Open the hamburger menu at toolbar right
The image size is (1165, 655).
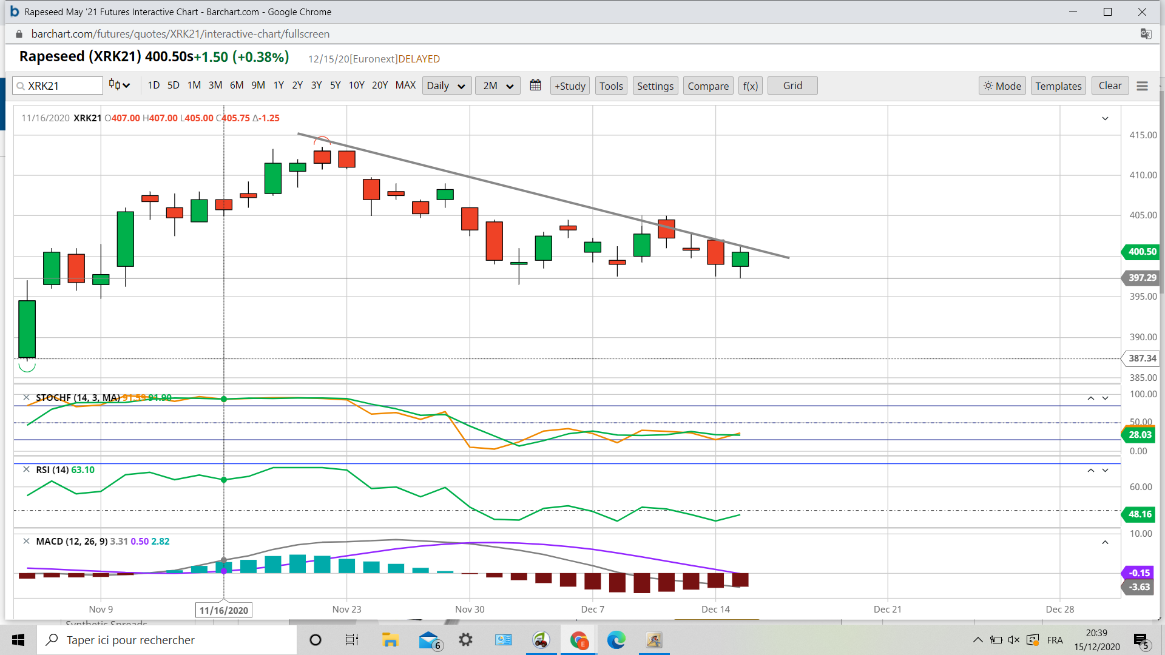pyautogui.click(x=1142, y=86)
